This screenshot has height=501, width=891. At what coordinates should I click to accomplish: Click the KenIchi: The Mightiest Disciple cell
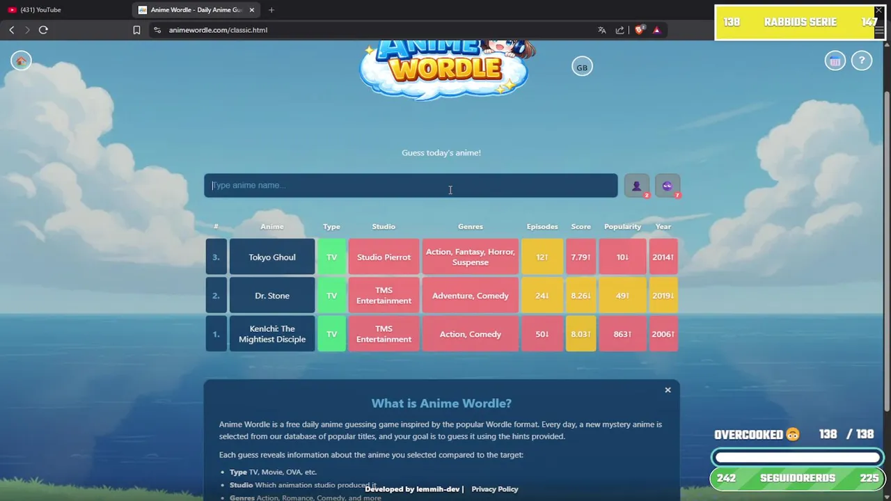click(272, 334)
